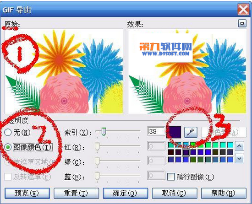The image size is (252, 204).
Task: Open help via 帮助(H) button
Action: coord(224,193)
